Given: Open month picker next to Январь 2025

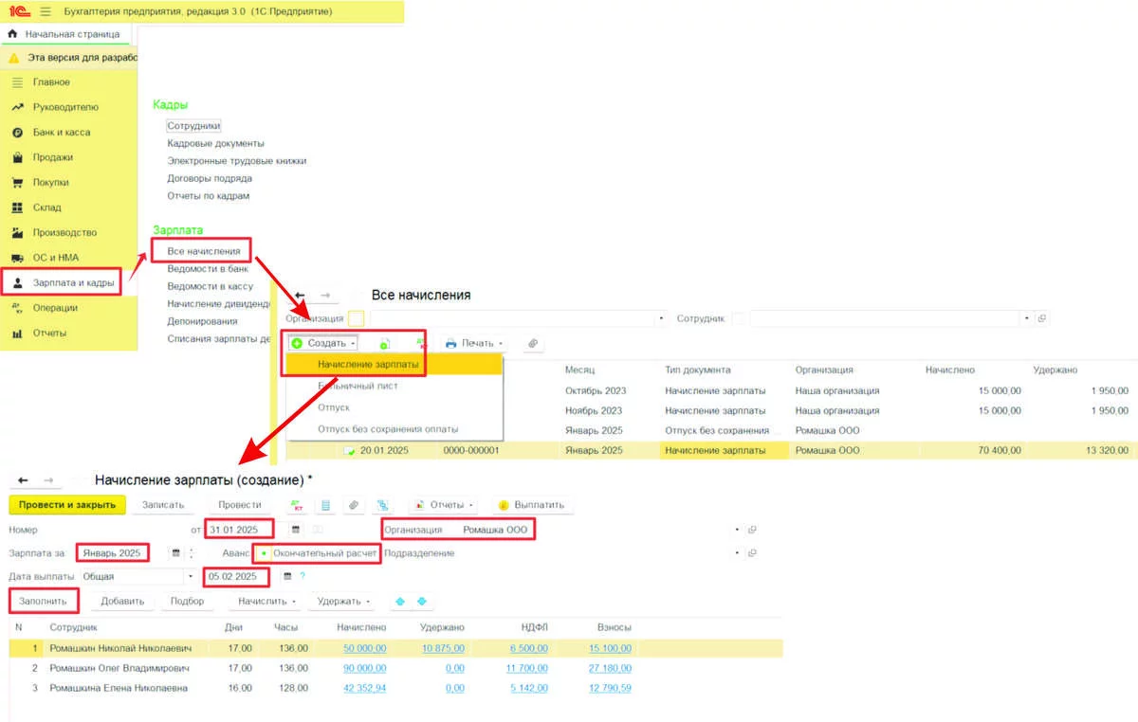Looking at the screenshot, I should click(x=175, y=552).
